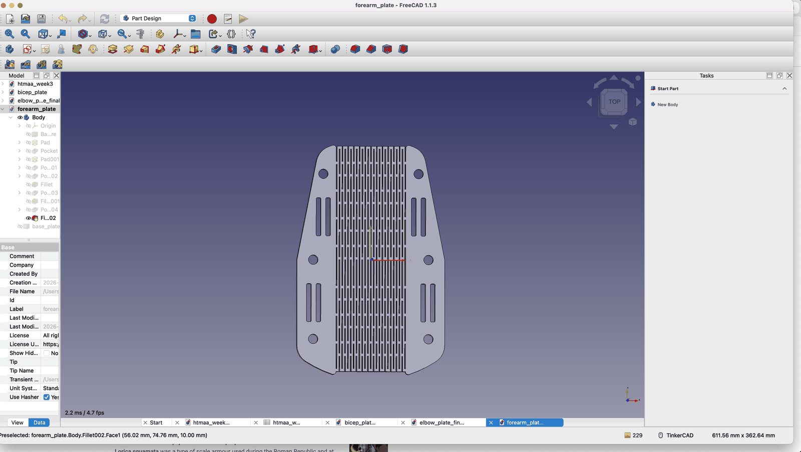Click the TinkerCAD navigation style button

tap(676, 435)
